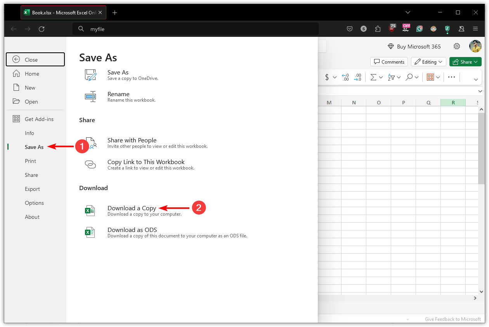Click the Share with People icon
The height and width of the screenshot is (327, 489).
pyautogui.click(x=90, y=143)
